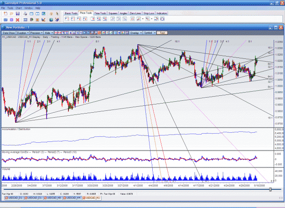Image resolution: width=285 pixels, height=208 pixels.
Task: Switch to the Angles tab
Action: 124,13
